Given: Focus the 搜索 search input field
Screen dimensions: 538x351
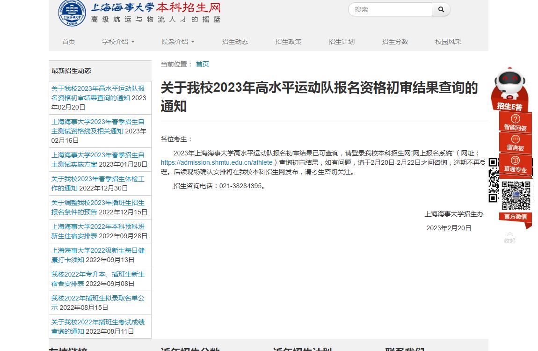Looking at the screenshot, I should click(x=390, y=10).
